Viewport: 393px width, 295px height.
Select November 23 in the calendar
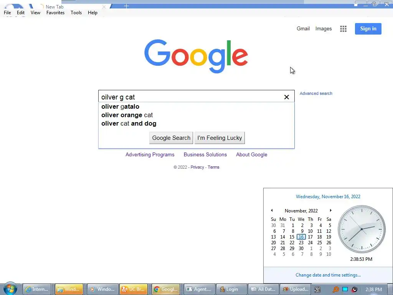tap(301, 243)
